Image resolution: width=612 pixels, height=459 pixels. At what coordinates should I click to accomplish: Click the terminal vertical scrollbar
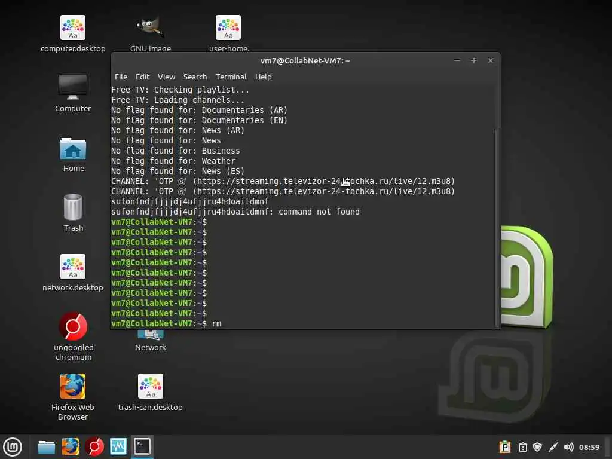click(497, 228)
